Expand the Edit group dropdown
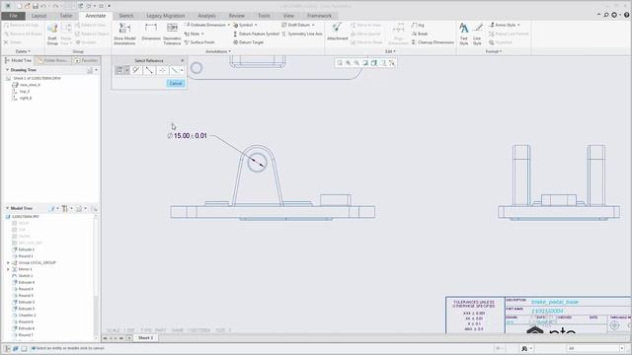632x355 pixels. pos(390,51)
